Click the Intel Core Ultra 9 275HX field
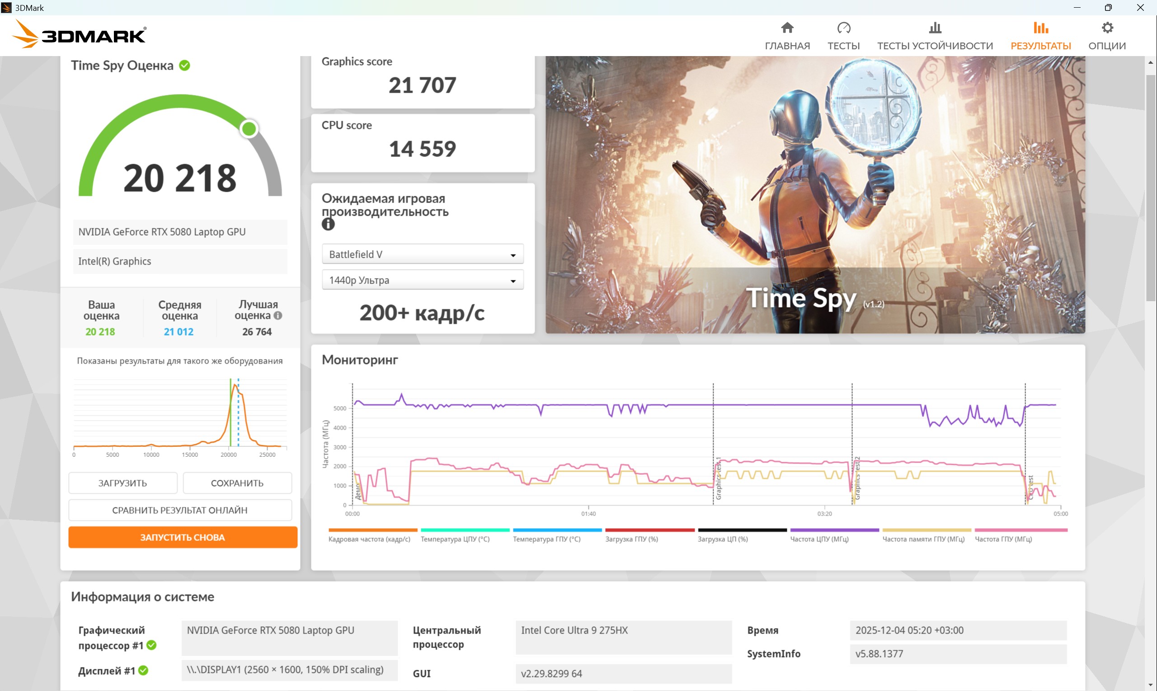 pyautogui.click(x=623, y=638)
